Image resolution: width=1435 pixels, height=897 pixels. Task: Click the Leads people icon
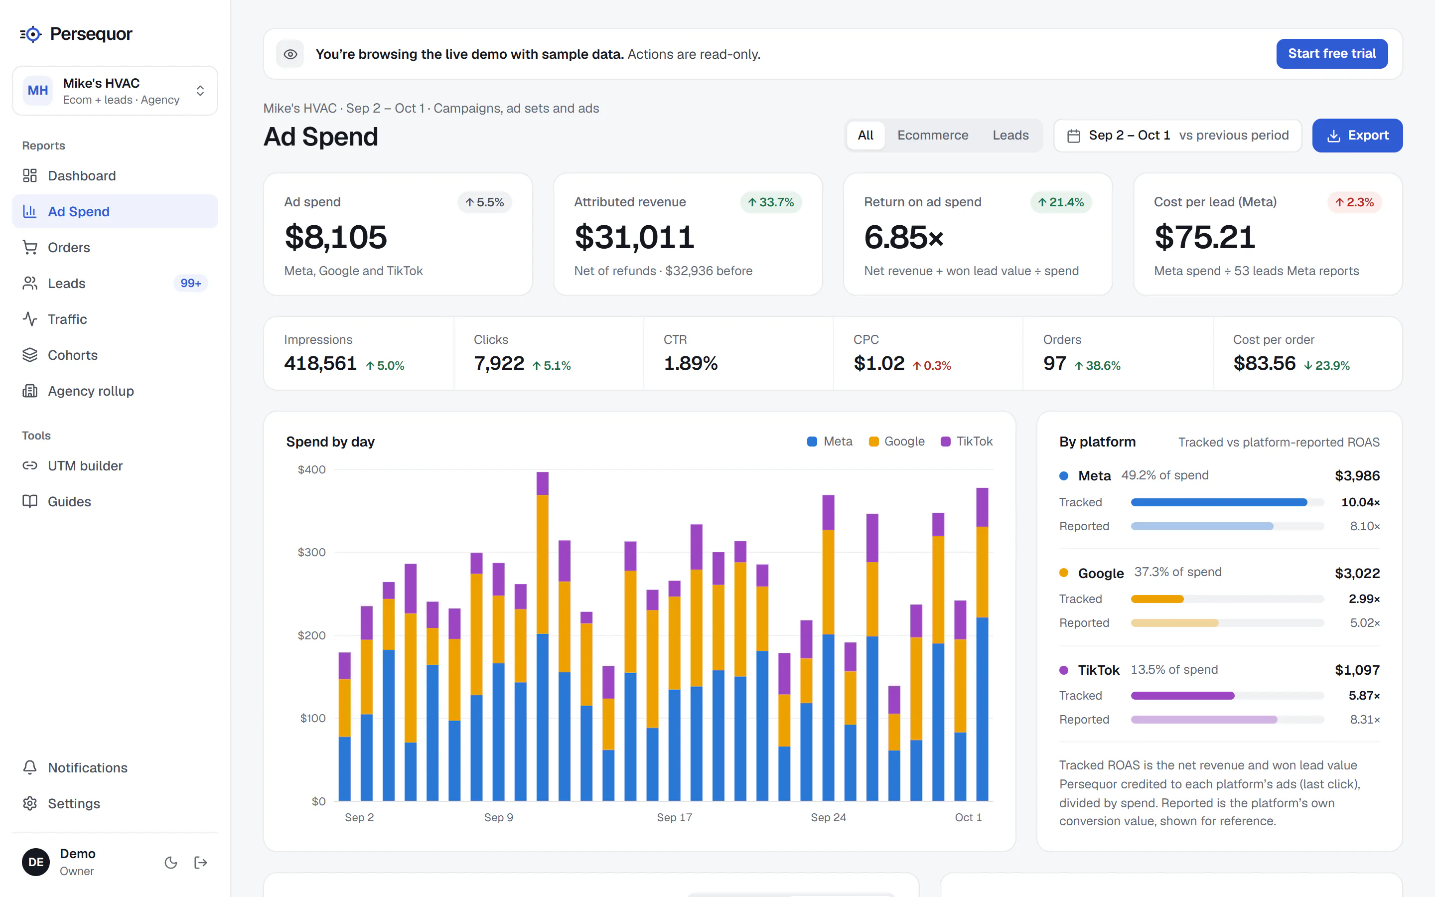[x=30, y=283]
